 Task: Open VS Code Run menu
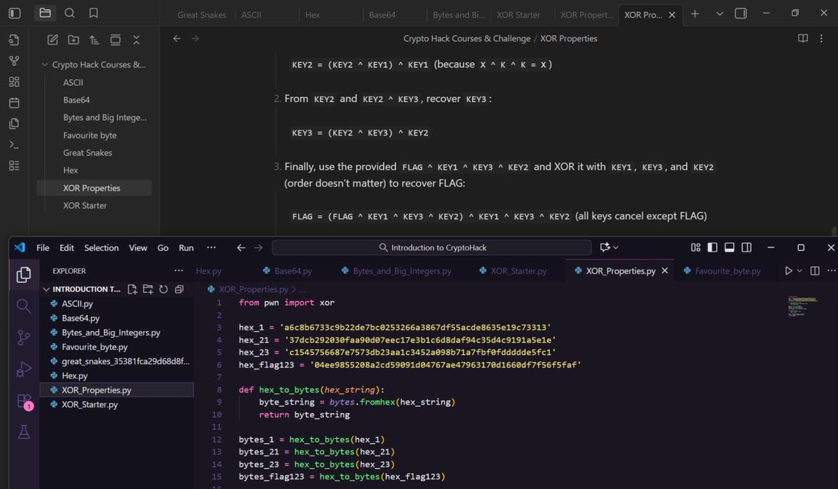click(186, 248)
